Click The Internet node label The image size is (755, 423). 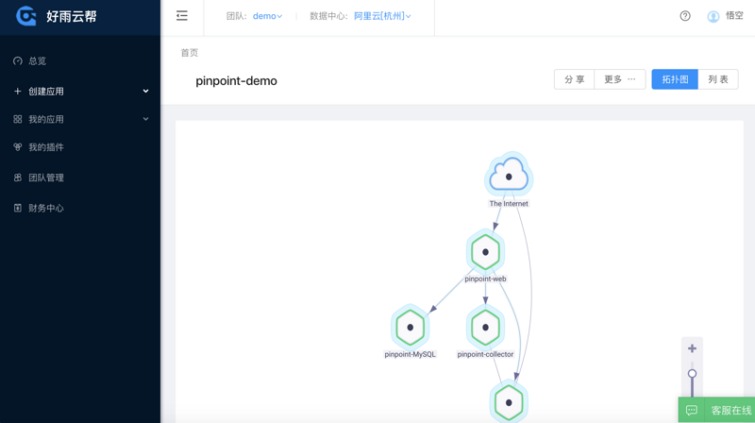pyautogui.click(x=509, y=204)
